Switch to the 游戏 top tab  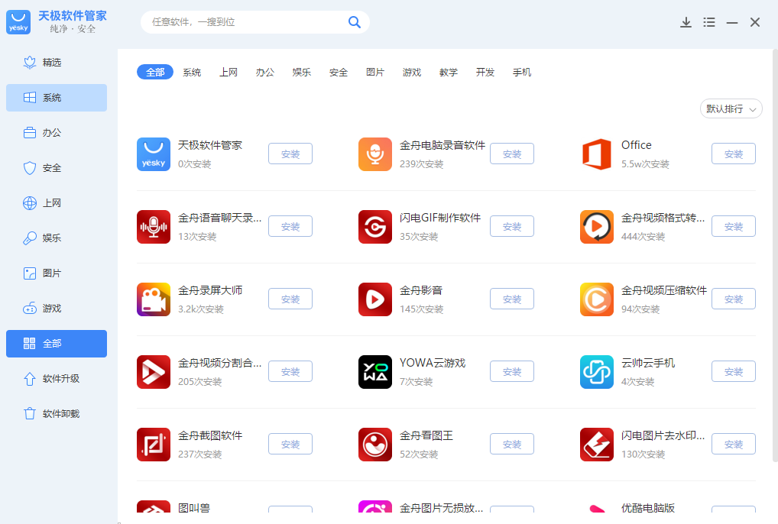[412, 73]
